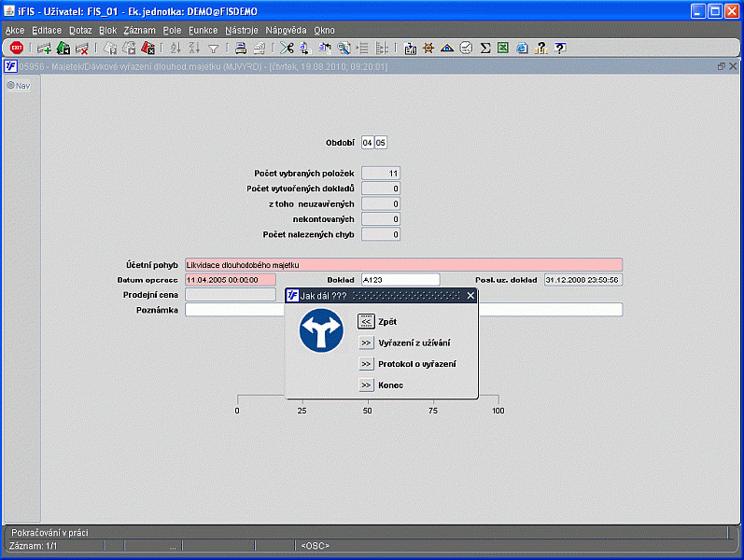
Task: Click the Protokol o vyřazení button
Action: [366, 364]
